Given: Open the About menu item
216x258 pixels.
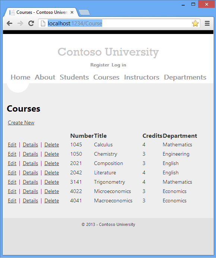Looking at the screenshot, I should [x=45, y=77].
